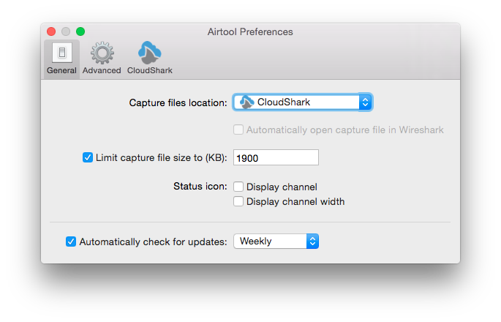Viewport: 501px width, 322px height.
Task: Open the Weekly update frequency dropdown
Action: [x=276, y=241]
